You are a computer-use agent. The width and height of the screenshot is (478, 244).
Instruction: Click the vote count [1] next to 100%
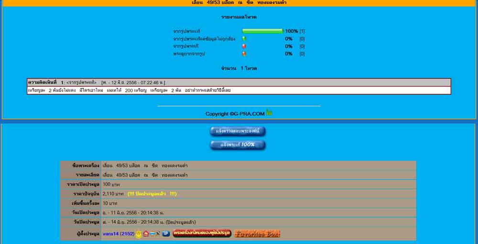coord(302,31)
